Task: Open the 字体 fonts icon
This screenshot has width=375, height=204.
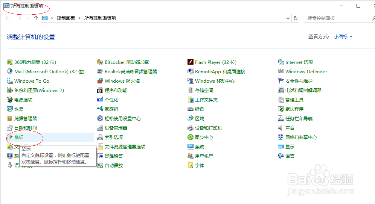Action: point(191,166)
